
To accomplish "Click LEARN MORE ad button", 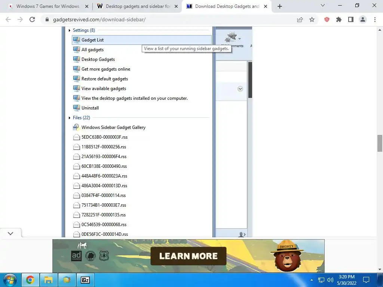I will tap(189, 256).
